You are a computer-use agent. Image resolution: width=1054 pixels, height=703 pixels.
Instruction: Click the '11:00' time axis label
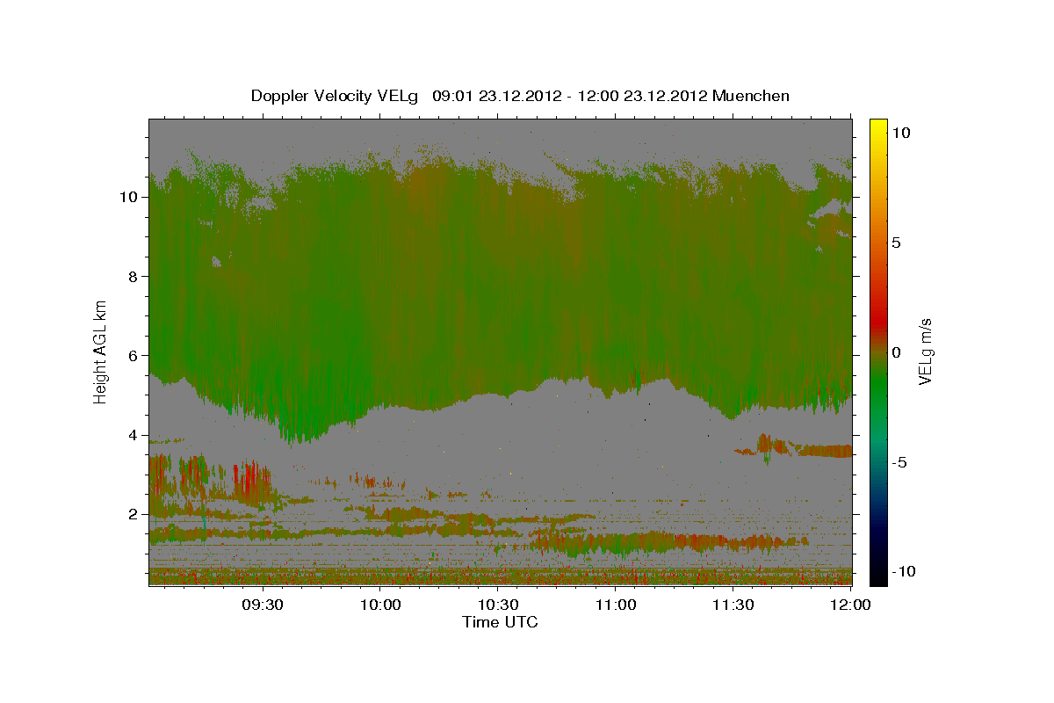(616, 605)
